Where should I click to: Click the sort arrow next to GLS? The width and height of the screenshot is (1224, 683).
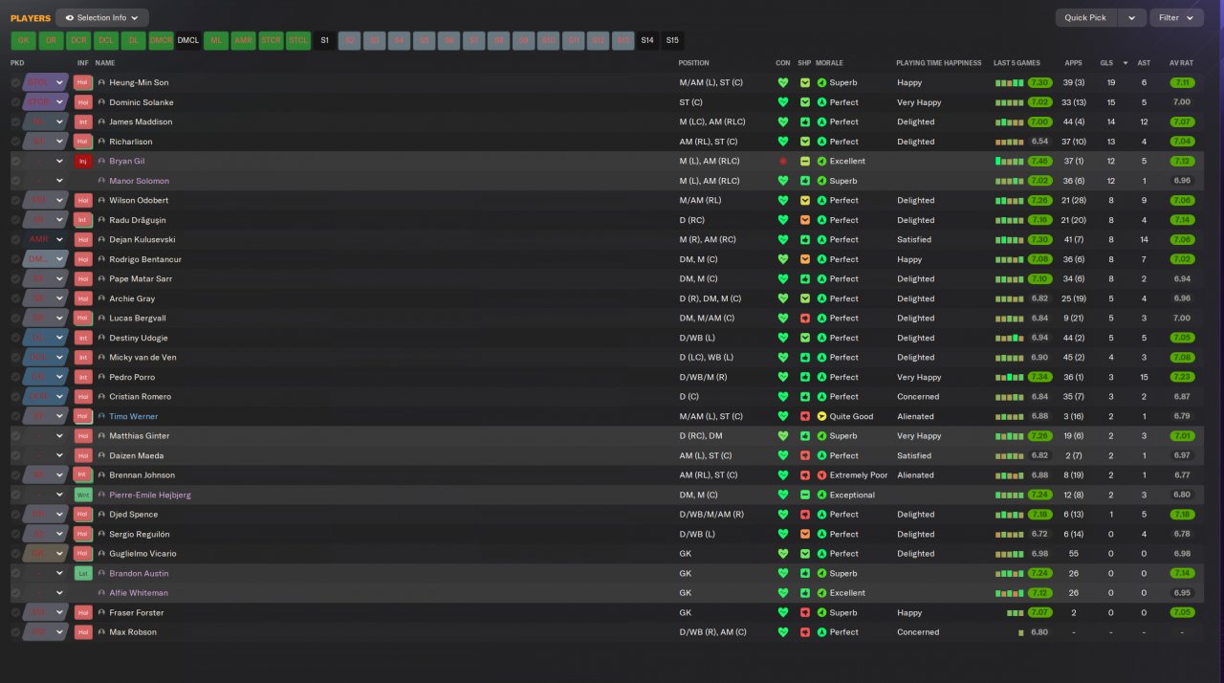[x=1125, y=63]
